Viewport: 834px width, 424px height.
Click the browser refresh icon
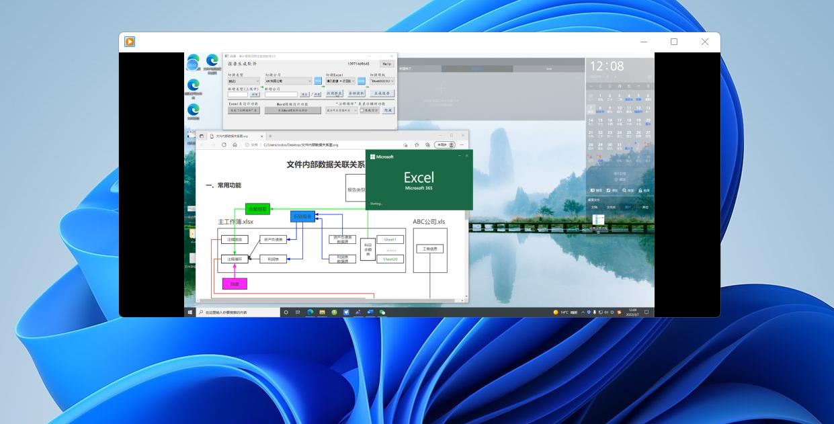pyautogui.click(x=224, y=144)
